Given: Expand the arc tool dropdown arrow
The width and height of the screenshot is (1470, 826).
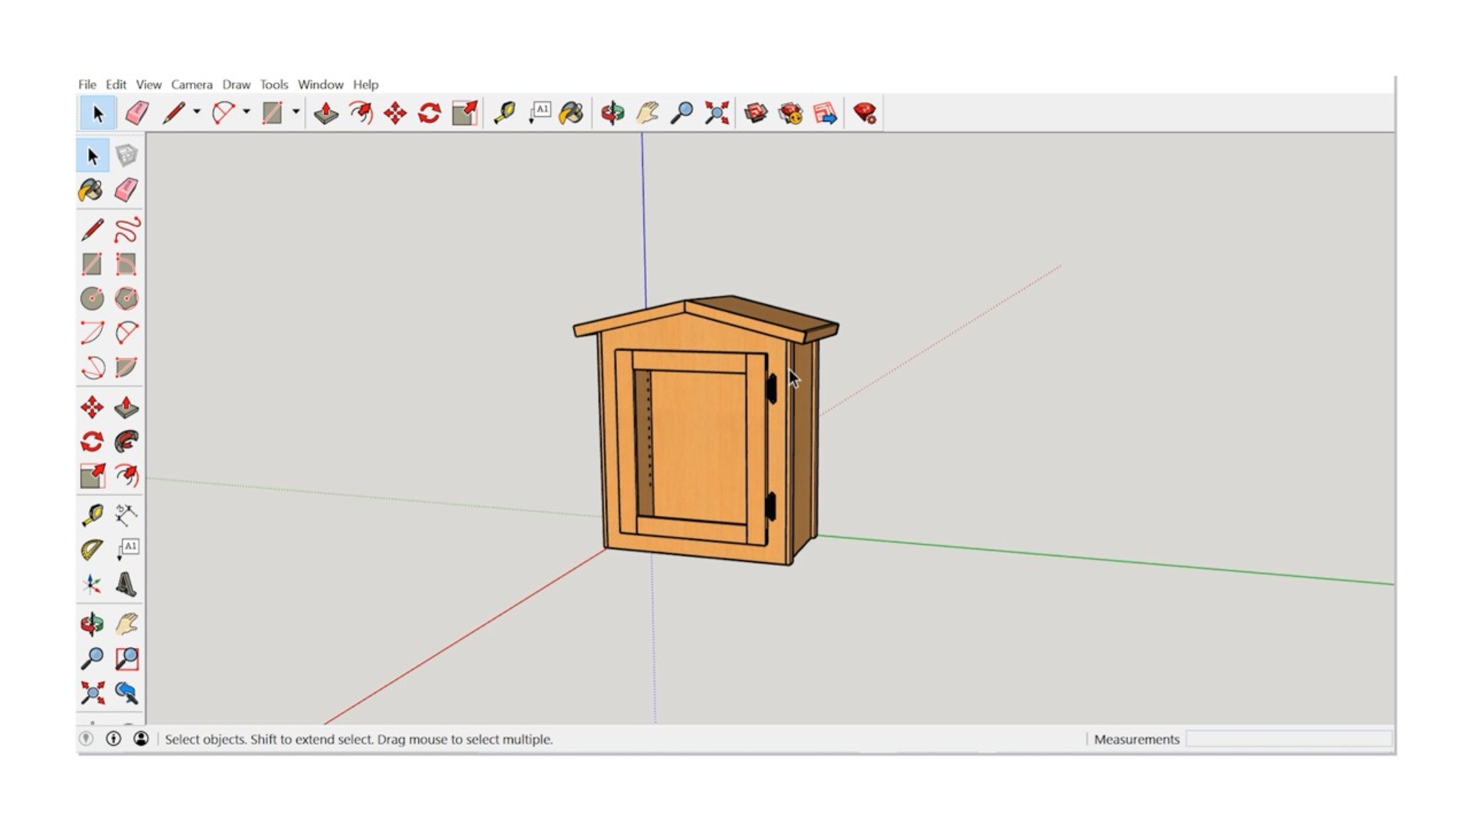Looking at the screenshot, I should coord(247,112).
